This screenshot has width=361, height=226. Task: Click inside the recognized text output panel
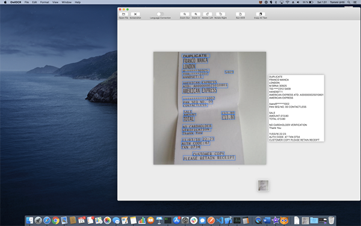click(296, 108)
